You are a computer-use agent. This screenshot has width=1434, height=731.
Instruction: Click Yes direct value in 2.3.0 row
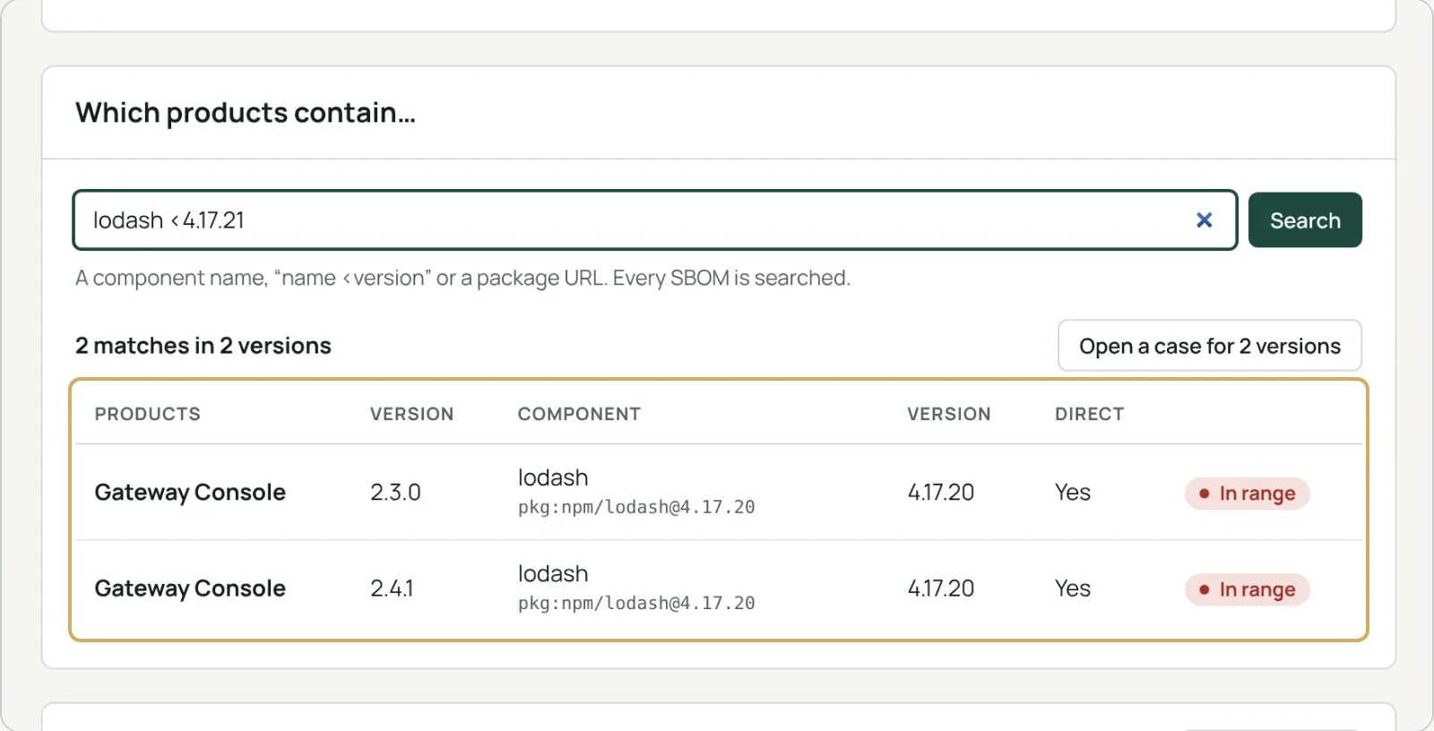(1073, 493)
